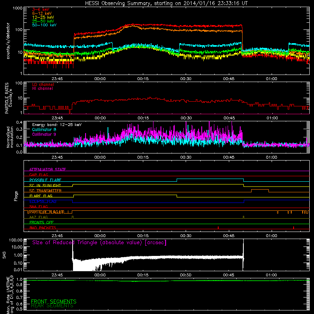Click the '0.2' modulation tick label
The width and height of the screenshot is (314, 314).
click(x=19, y=137)
